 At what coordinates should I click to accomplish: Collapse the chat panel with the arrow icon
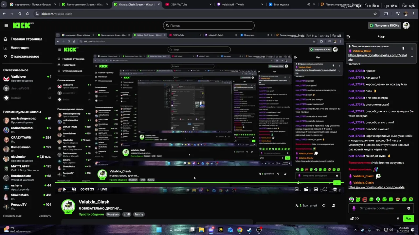tap(348, 37)
